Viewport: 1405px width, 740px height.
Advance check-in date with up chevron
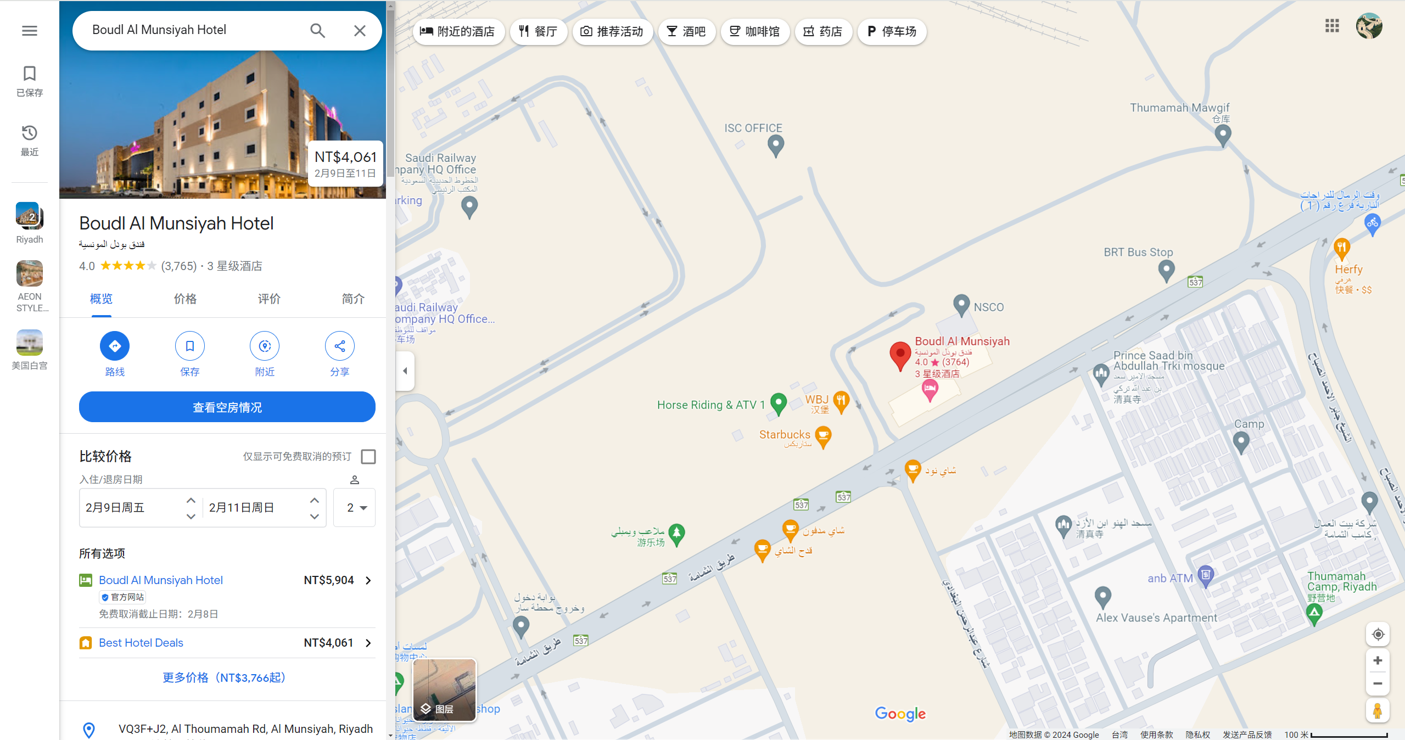[x=191, y=500]
